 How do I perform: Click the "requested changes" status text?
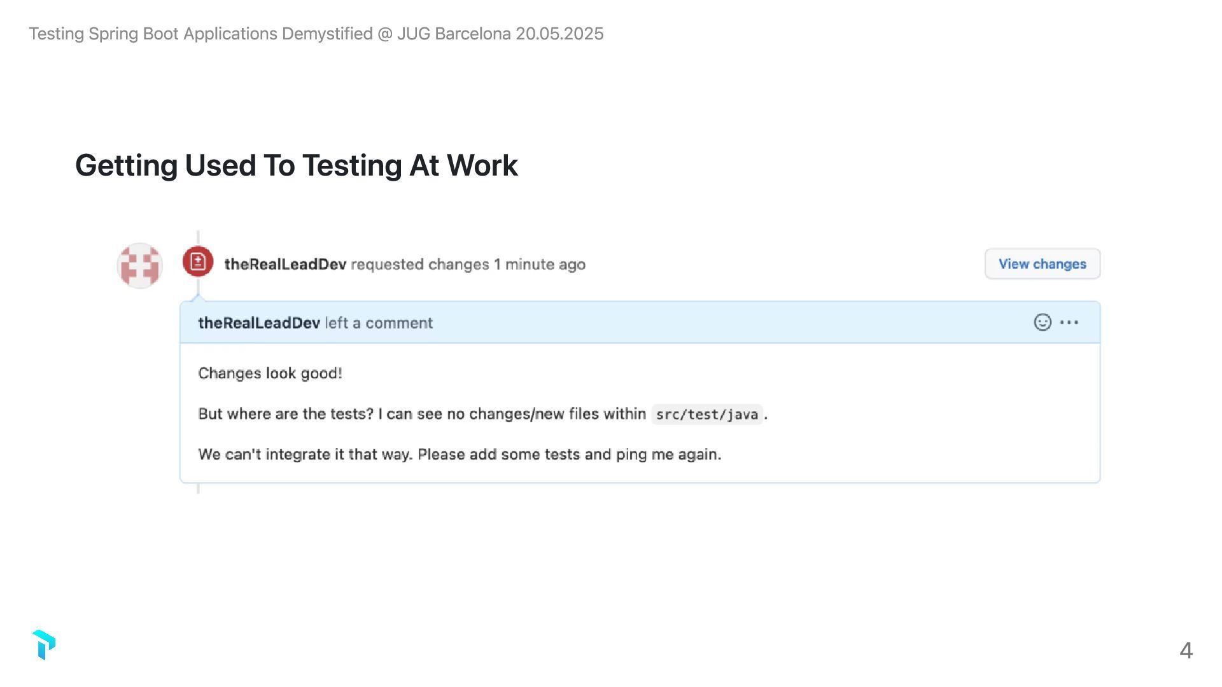click(x=420, y=264)
